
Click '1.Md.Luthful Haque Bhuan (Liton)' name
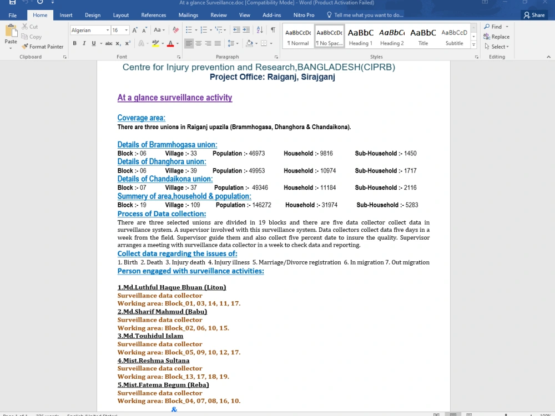(x=171, y=287)
